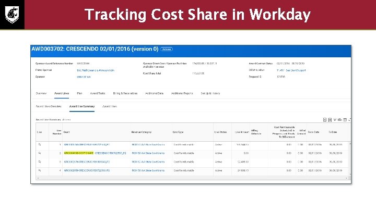Click the Billing Schedule column header
Viewport: 376px width, 211px height.
(256, 132)
